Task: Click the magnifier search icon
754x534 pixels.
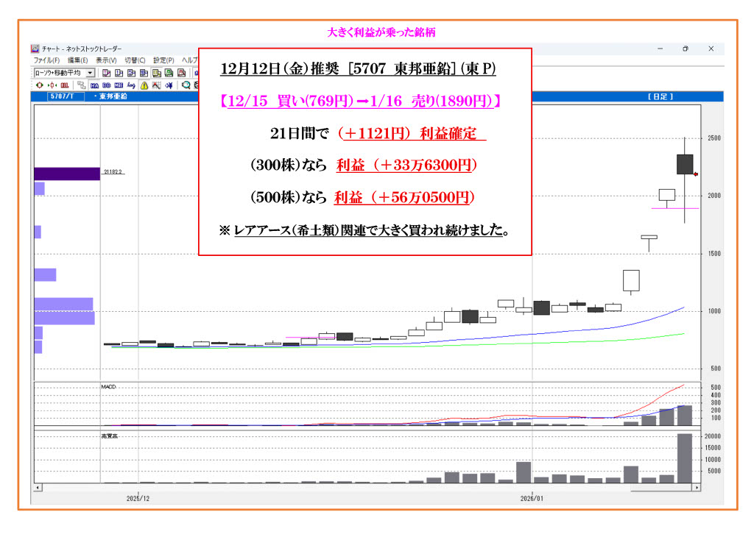Action: tap(186, 85)
